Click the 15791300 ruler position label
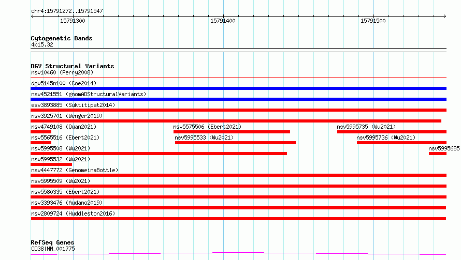Screen dimensions: 461x260 tap(73, 21)
